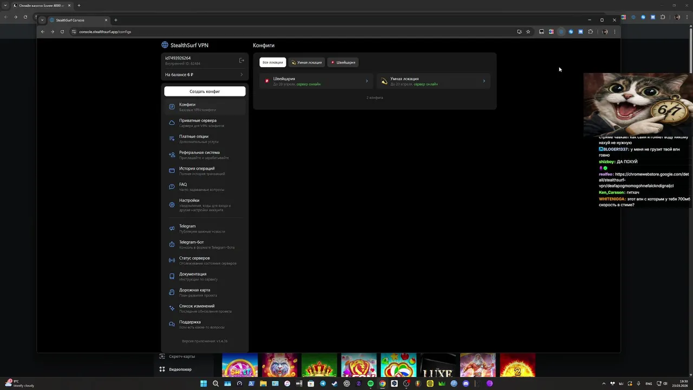Open a new tab in StealthSurf window

click(x=115, y=20)
